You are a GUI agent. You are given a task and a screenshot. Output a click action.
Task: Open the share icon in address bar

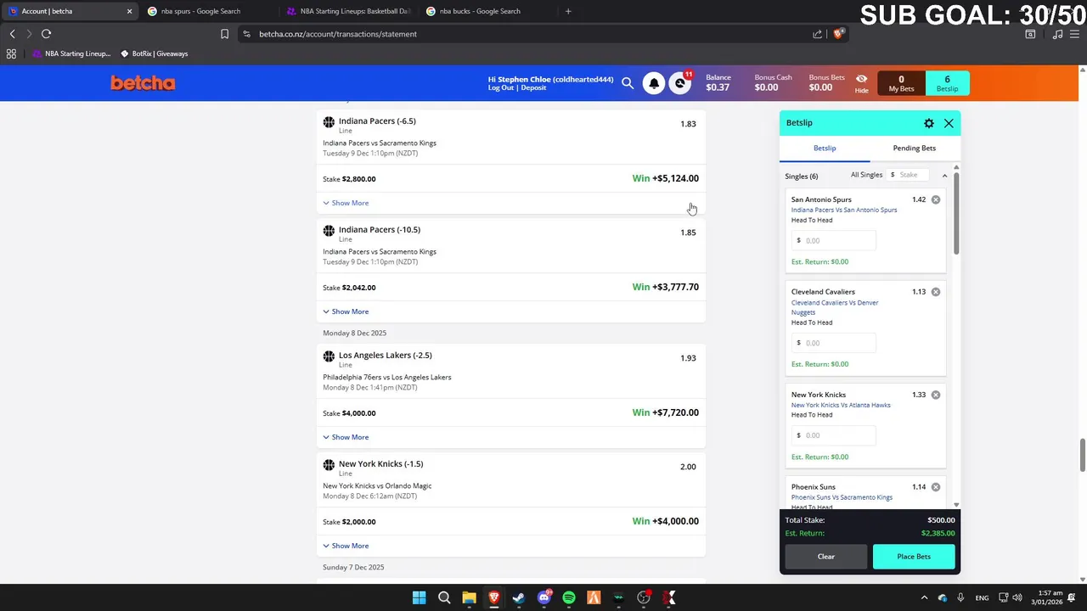tap(817, 34)
